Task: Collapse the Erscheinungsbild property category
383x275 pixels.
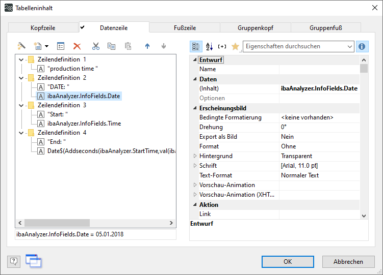Action: tap(195, 108)
